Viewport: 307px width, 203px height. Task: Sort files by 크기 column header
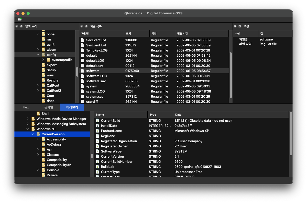137,34
